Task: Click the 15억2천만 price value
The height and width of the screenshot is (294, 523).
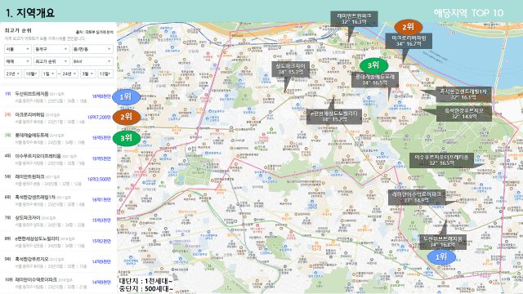Action: 101,241
